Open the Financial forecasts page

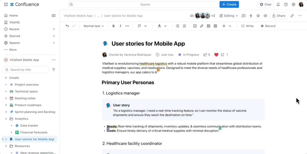tap(34, 132)
